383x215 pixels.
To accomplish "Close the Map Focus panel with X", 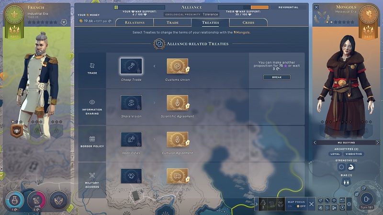I will pos(312,204).
